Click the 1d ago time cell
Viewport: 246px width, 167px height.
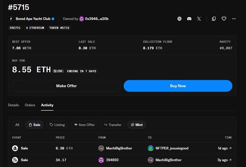(x=222, y=148)
